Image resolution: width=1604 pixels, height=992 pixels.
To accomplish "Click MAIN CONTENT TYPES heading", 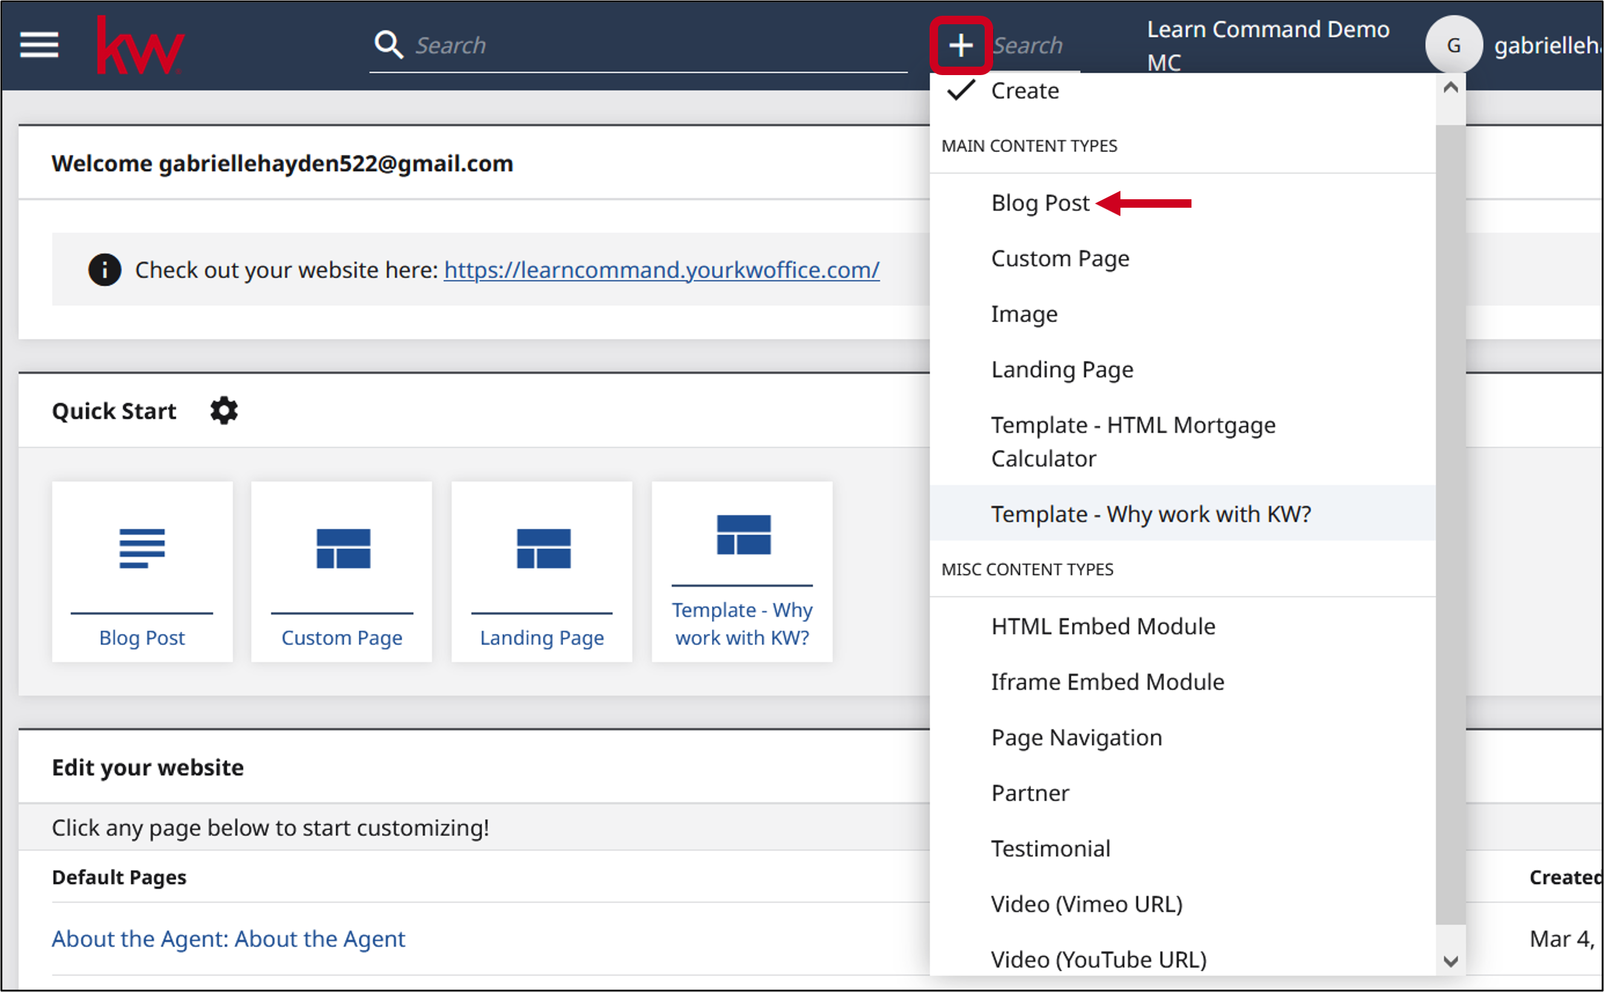I will pos(1029,145).
